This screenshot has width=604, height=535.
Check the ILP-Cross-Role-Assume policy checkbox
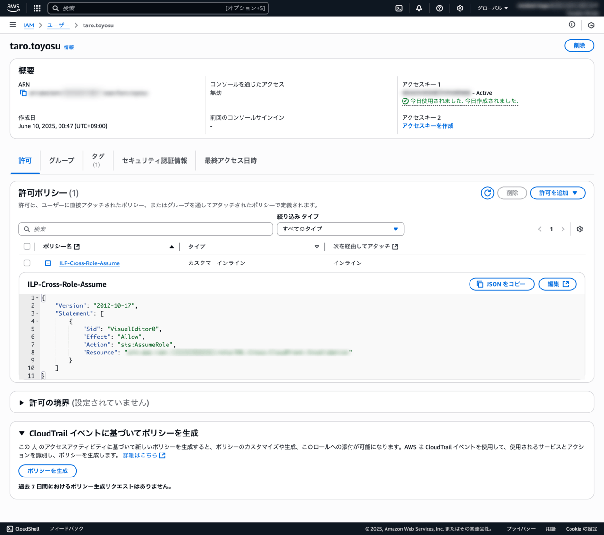[x=27, y=263]
